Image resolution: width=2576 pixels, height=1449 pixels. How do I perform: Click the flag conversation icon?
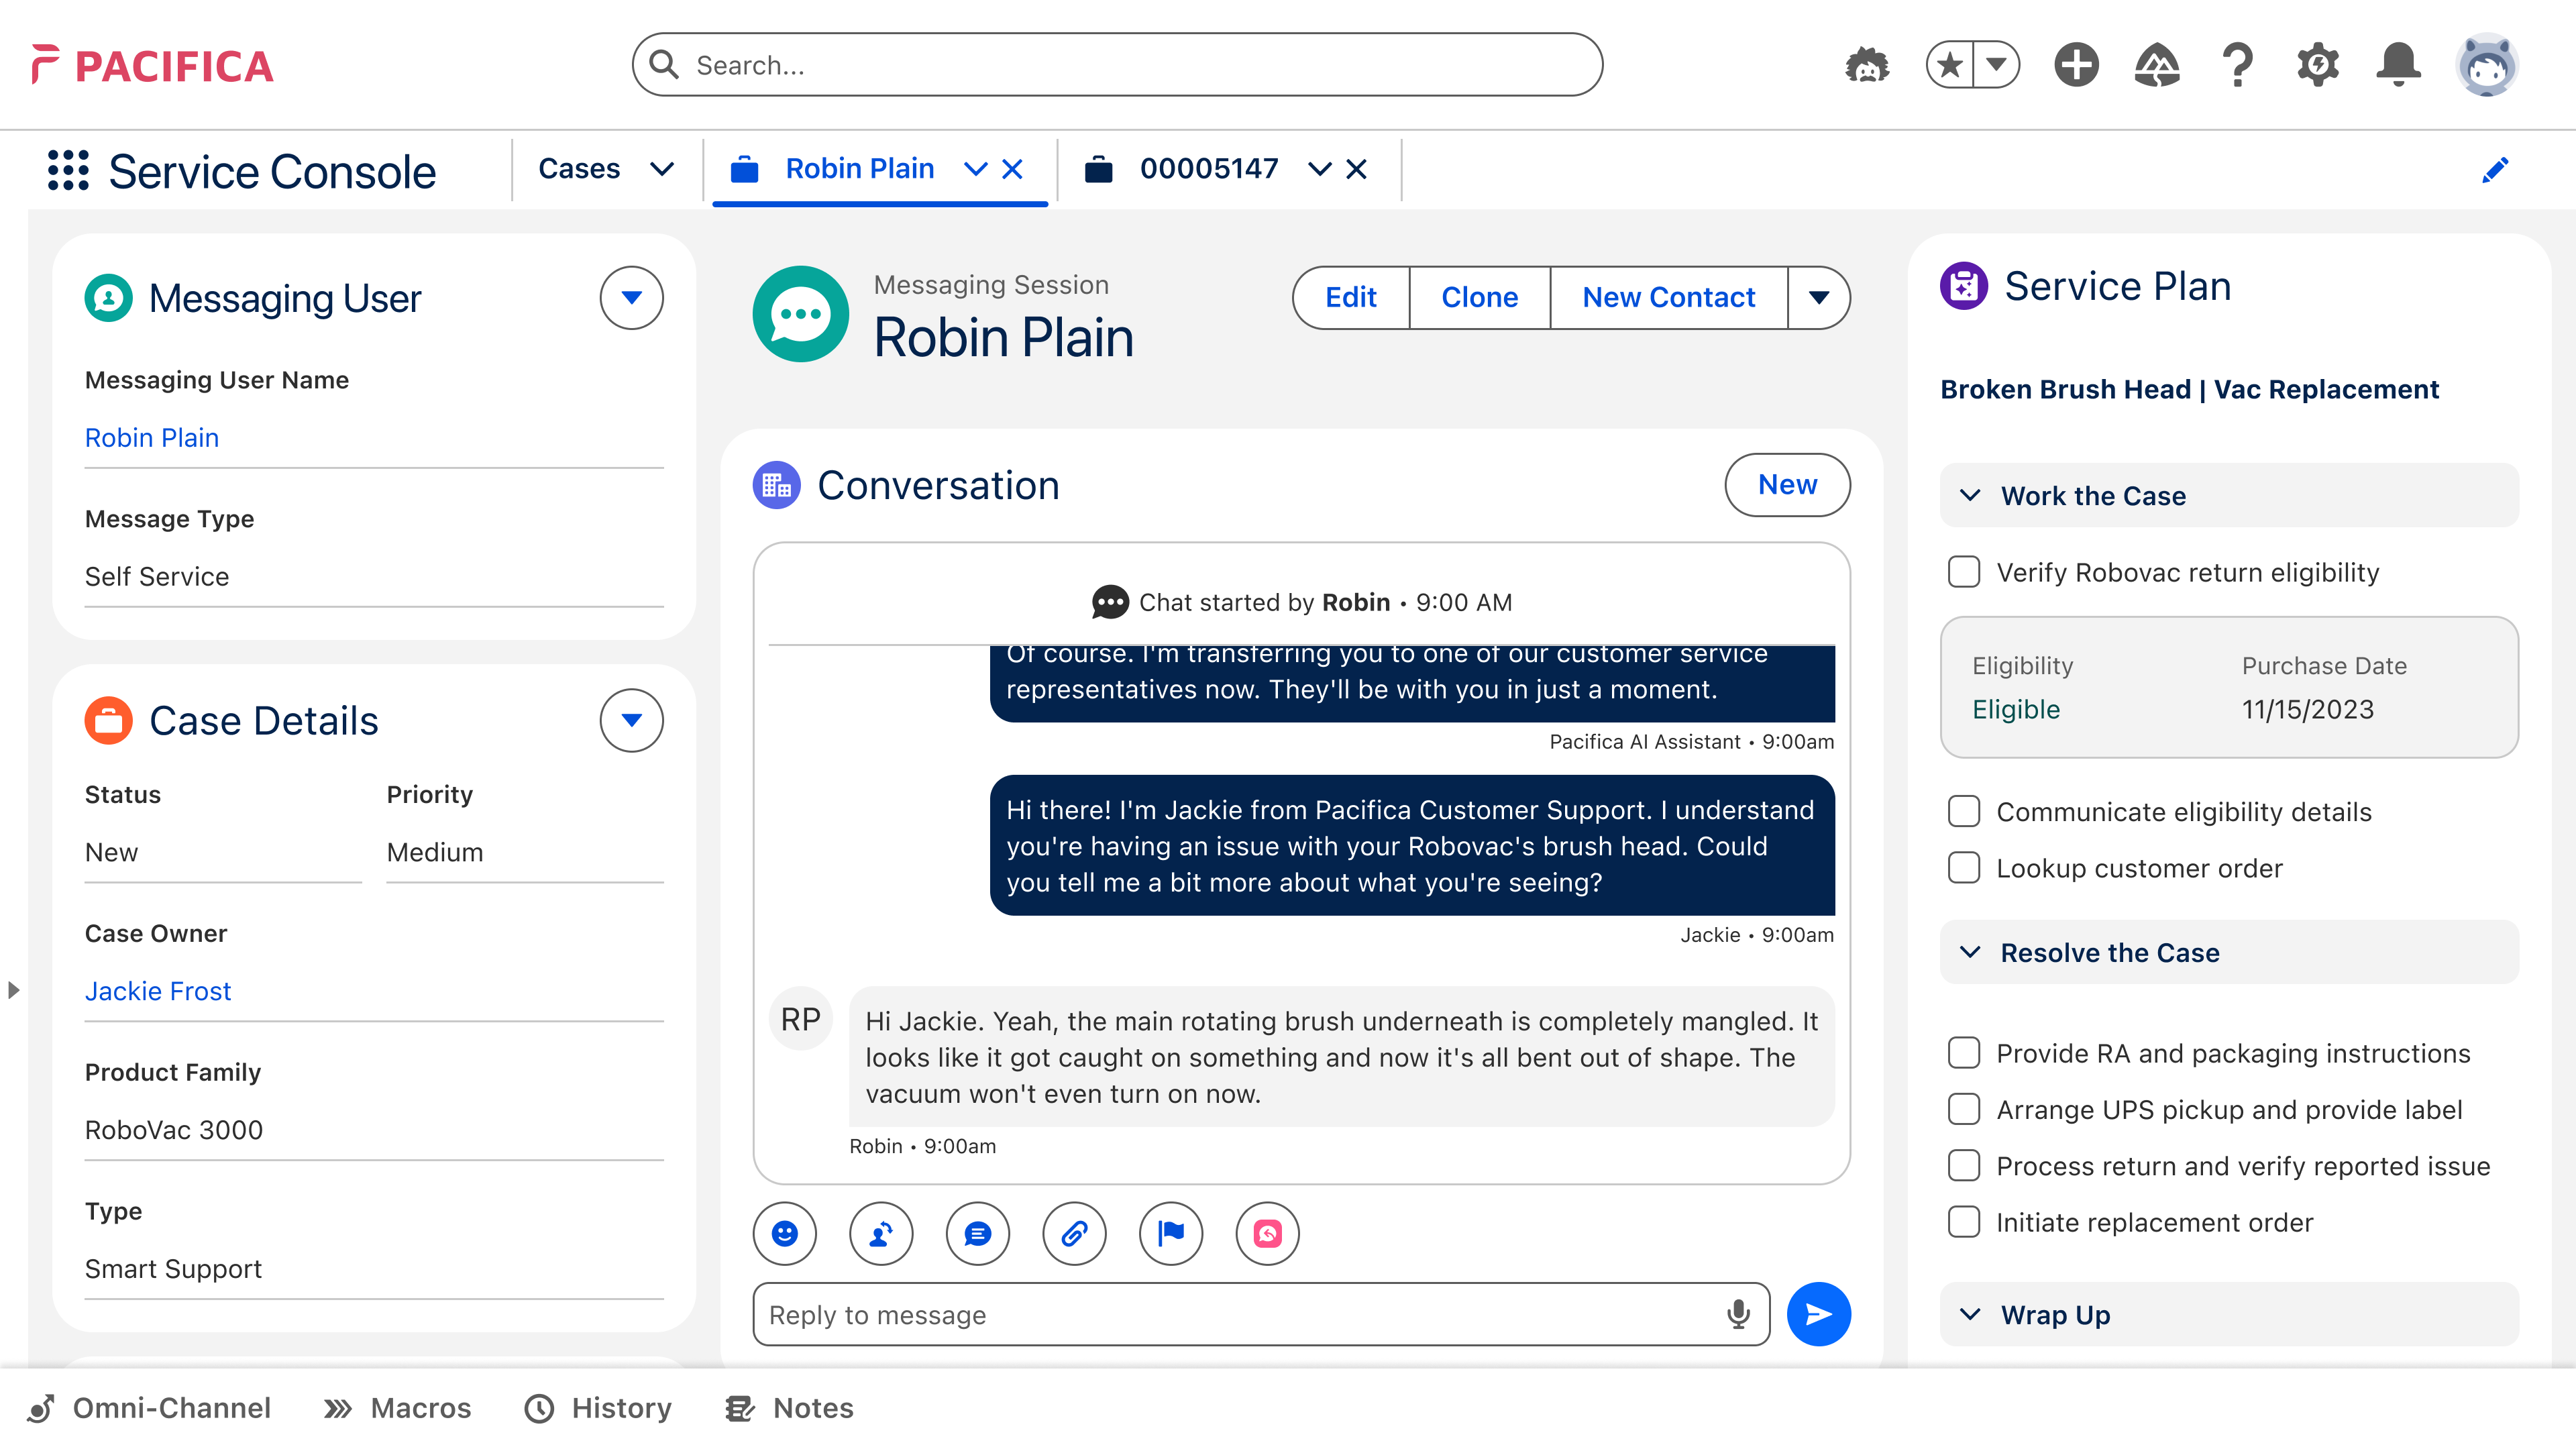pyautogui.click(x=1170, y=1234)
